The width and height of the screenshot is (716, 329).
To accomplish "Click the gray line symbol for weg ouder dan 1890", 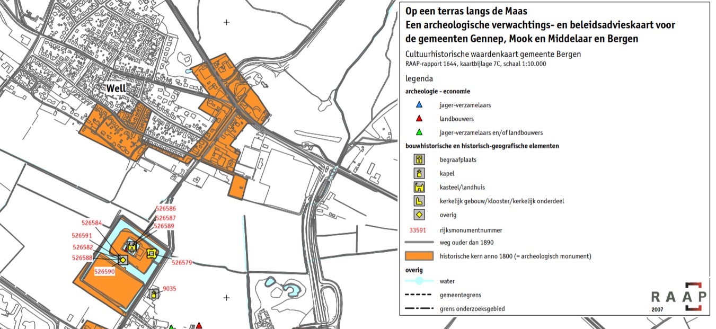I will 419,243.
